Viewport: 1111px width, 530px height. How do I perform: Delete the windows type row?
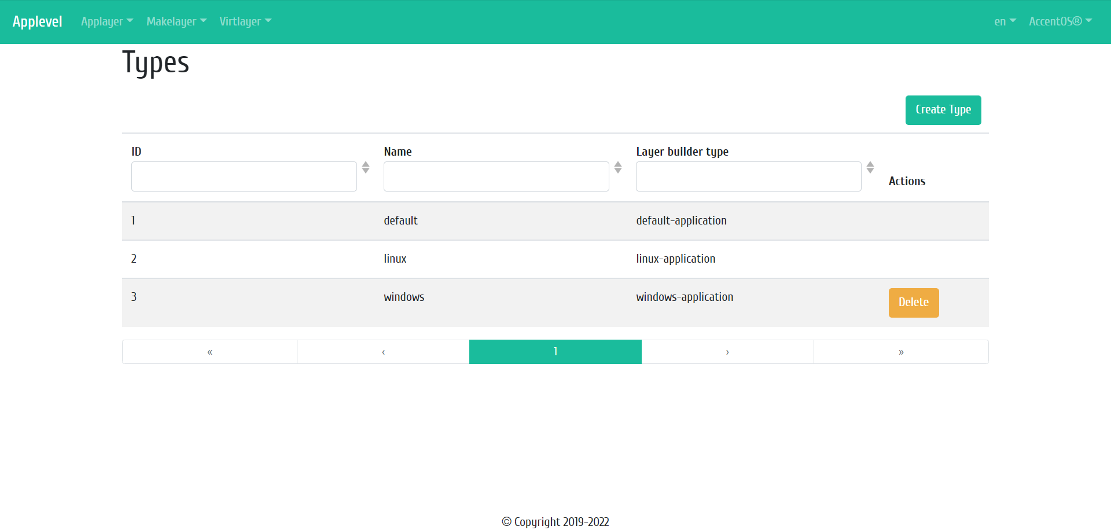pos(914,303)
